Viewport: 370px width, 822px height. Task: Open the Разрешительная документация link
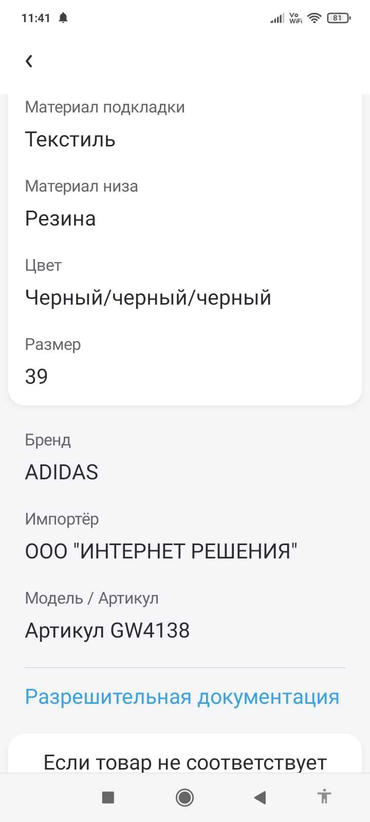tap(182, 697)
